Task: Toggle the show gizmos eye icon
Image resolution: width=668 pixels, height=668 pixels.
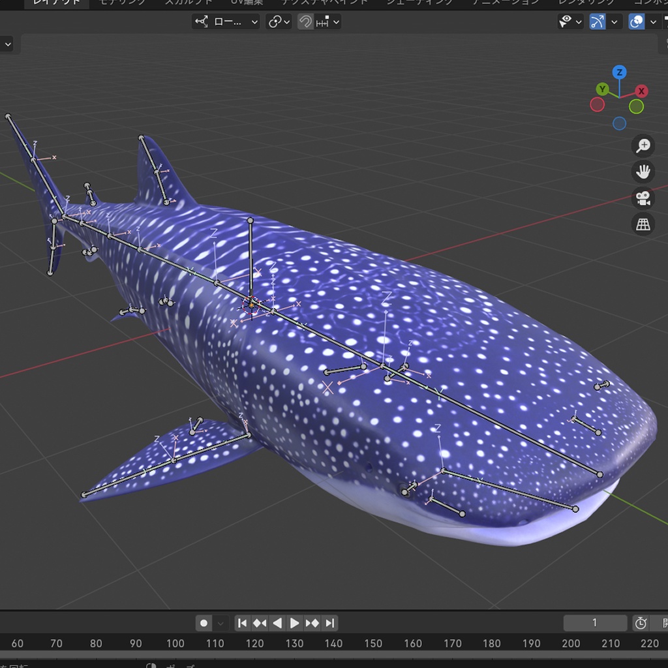Action: click(566, 22)
